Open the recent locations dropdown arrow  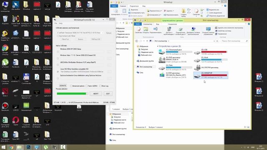144,41
